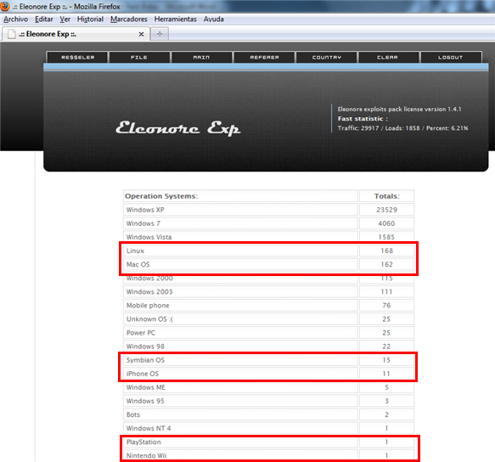Go to the MAIN section
Image resolution: width=495 pixels, height=462 pixels.
[201, 57]
